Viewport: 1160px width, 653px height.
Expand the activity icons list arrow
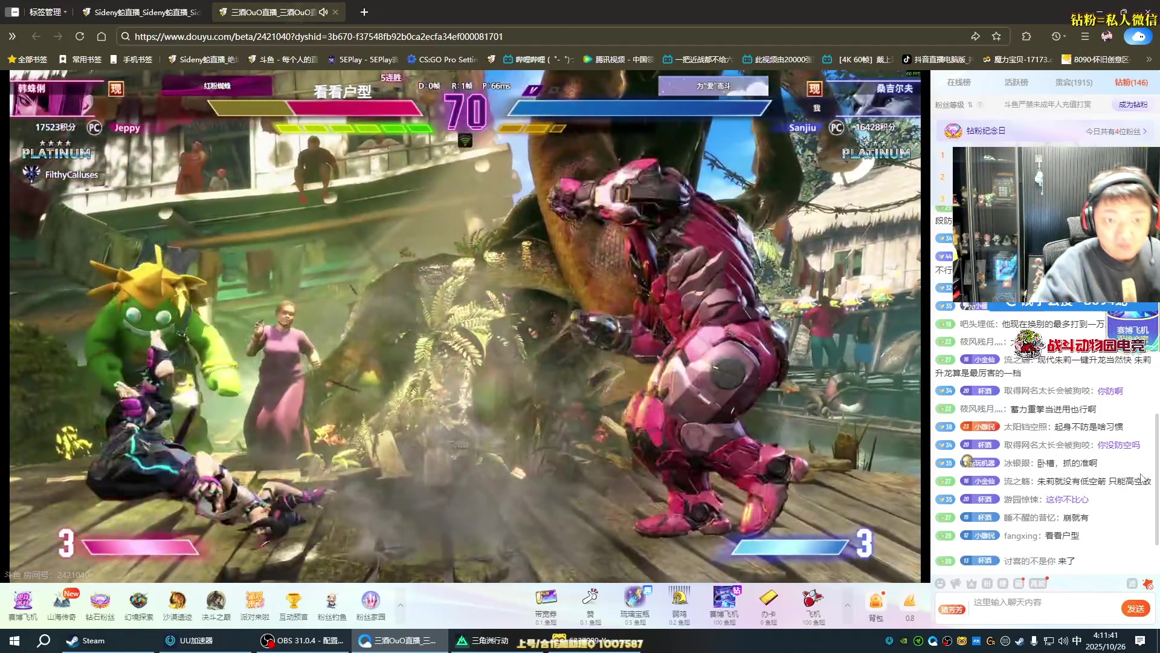click(x=400, y=605)
